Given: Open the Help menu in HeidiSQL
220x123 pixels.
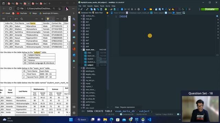Looking at the screenshot, I should (x=113, y=6).
